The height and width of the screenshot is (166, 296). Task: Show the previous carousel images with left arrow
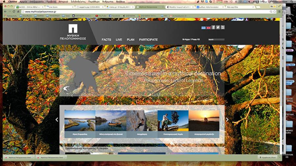click(57, 120)
